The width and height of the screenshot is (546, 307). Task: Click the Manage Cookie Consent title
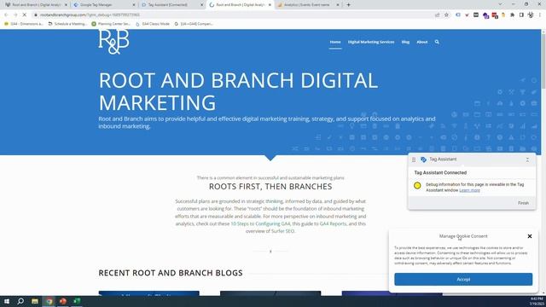[x=463, y=236]
